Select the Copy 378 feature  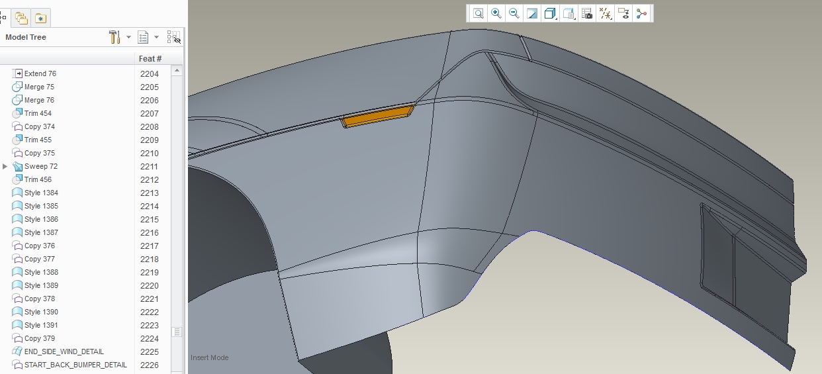40,299
